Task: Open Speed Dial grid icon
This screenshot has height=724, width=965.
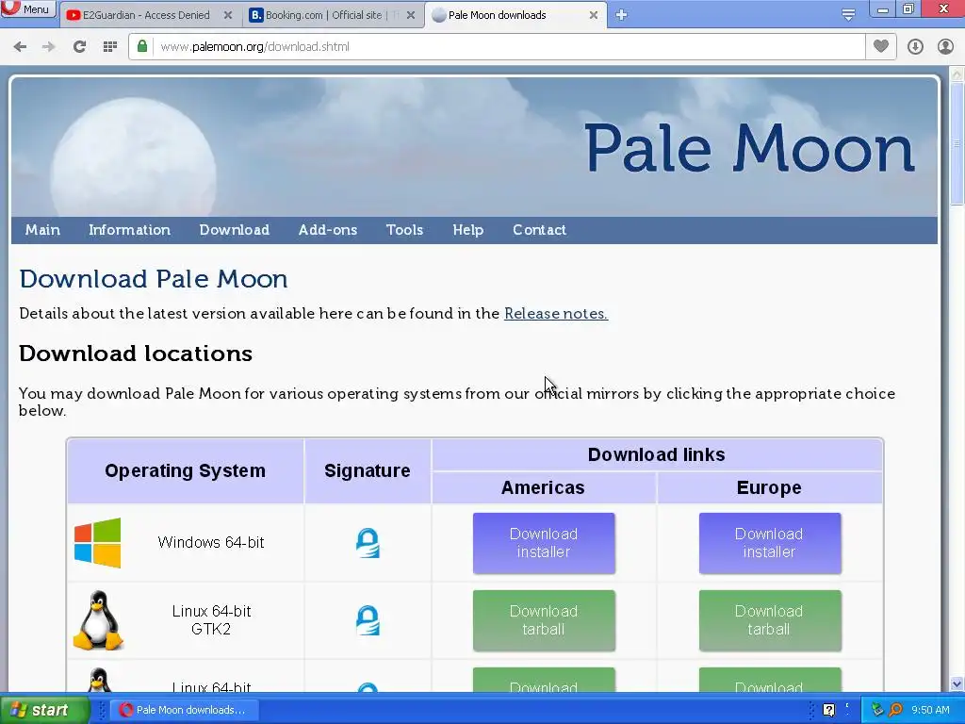Action: coord(110,47)
